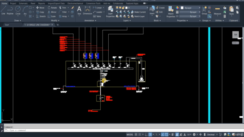Toggle polar tracking in status bar
Image resolution: width=244 pixels, height=137 pixels.
pyautogui.click(x=150, y=134)
